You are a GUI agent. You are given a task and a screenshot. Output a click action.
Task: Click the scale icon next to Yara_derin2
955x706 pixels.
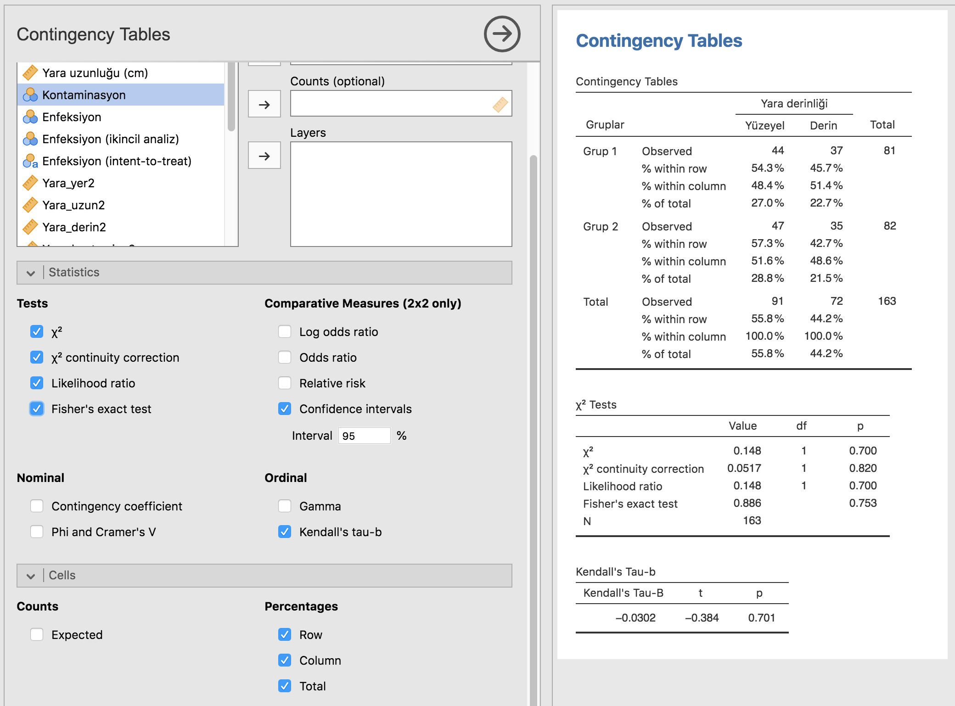30,227
